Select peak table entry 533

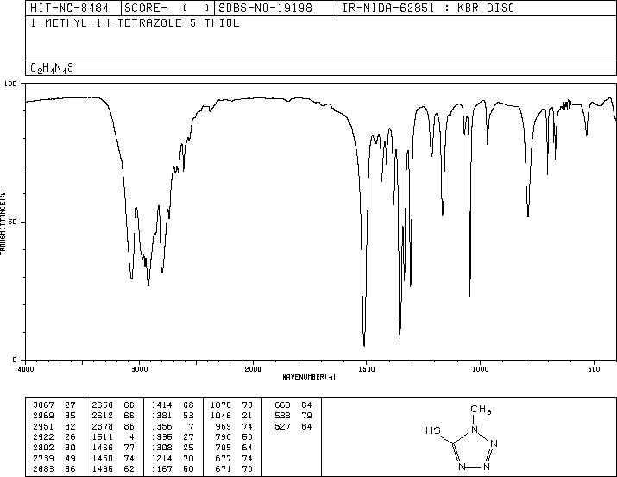(x=282, y=416)
